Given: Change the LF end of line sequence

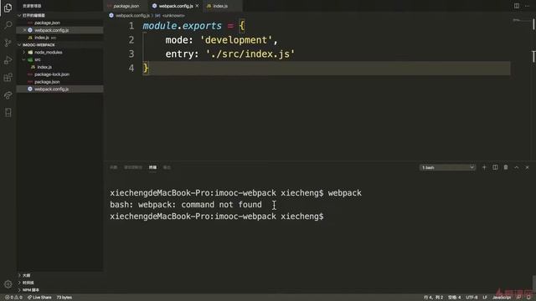Looking at the screenshot, I should 484,298.
